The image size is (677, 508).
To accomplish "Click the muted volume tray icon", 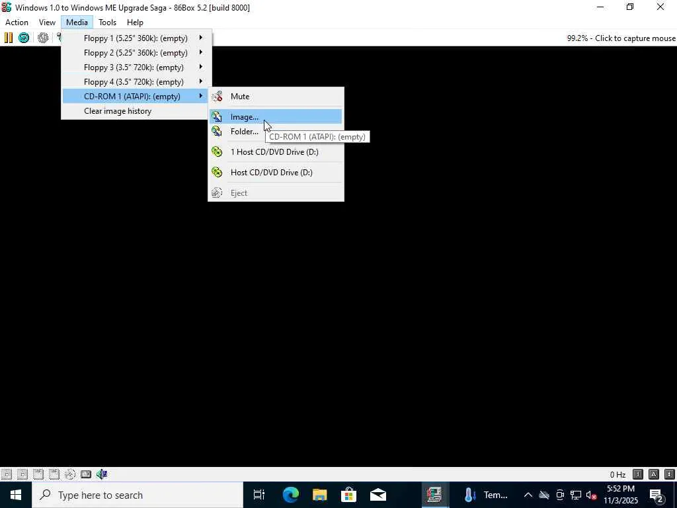I will coord(591,495).
